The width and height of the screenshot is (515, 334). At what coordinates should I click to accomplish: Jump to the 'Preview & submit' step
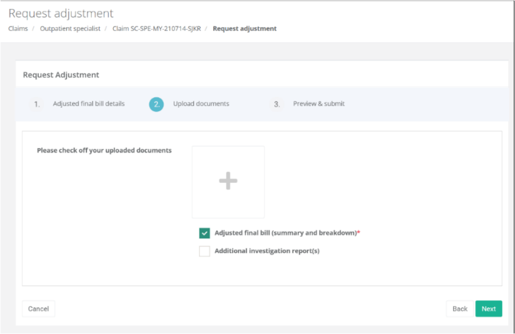click(x=318, y=104)
